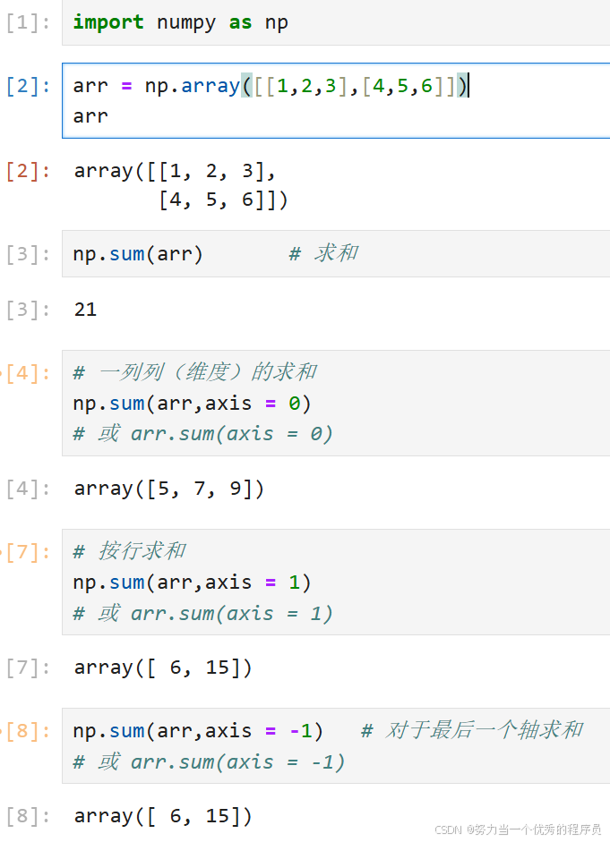This screenshot has height=842, width=610.
Task: Click the red output prompt [2]:
Action: coord(28,171)
